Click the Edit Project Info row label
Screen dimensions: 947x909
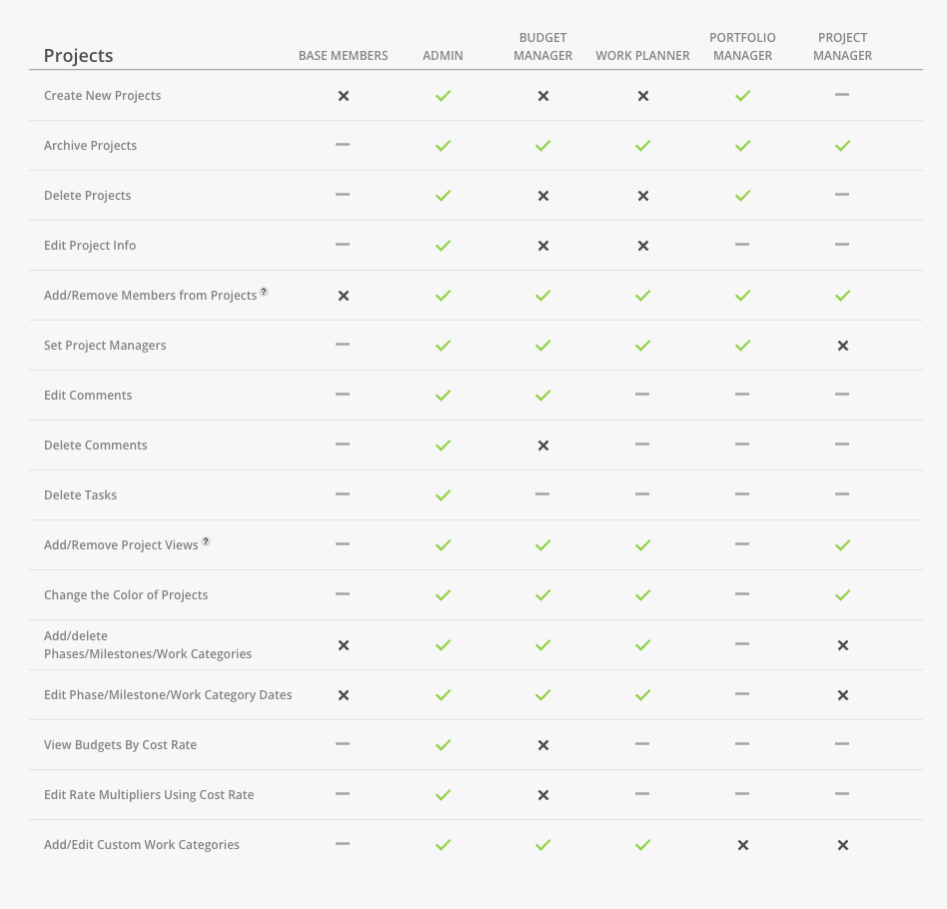[x=90, y=245]
